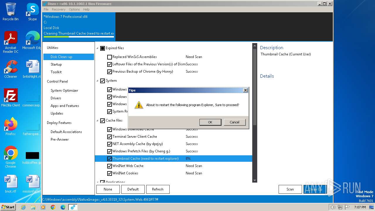The width and height of the screenshot is (375, 211).
Task: Open Acrobat Reader DC shortcut
Action: coord(11,42)
